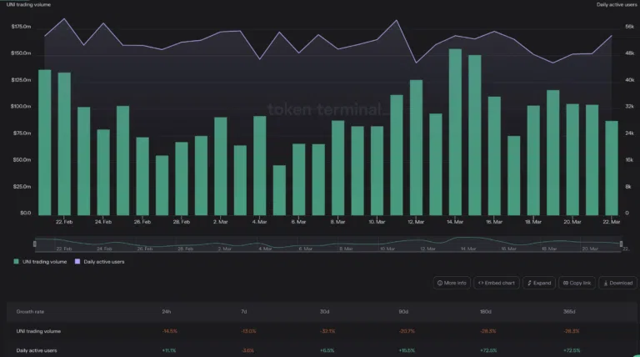Select the Daily active users table row
Screen dimensions: 640x357
(322, 350)
